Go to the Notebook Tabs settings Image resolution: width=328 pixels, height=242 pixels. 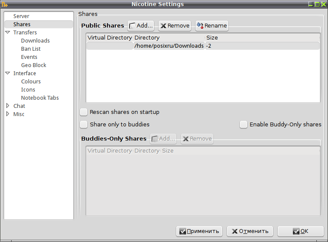[x=40, y=98]
